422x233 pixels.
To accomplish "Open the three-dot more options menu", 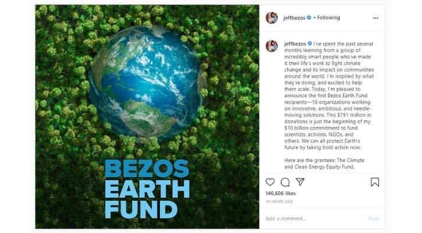I will click(375, 18).
